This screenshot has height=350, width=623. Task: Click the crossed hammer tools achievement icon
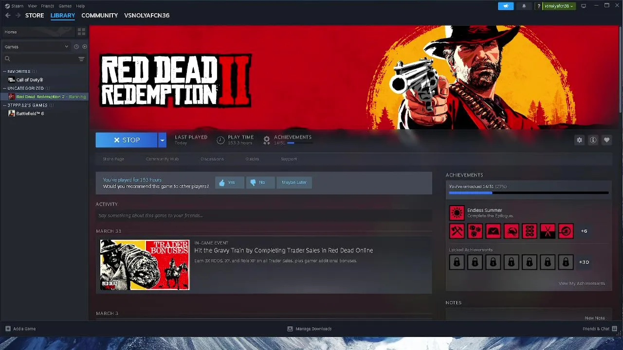(457, 231)
